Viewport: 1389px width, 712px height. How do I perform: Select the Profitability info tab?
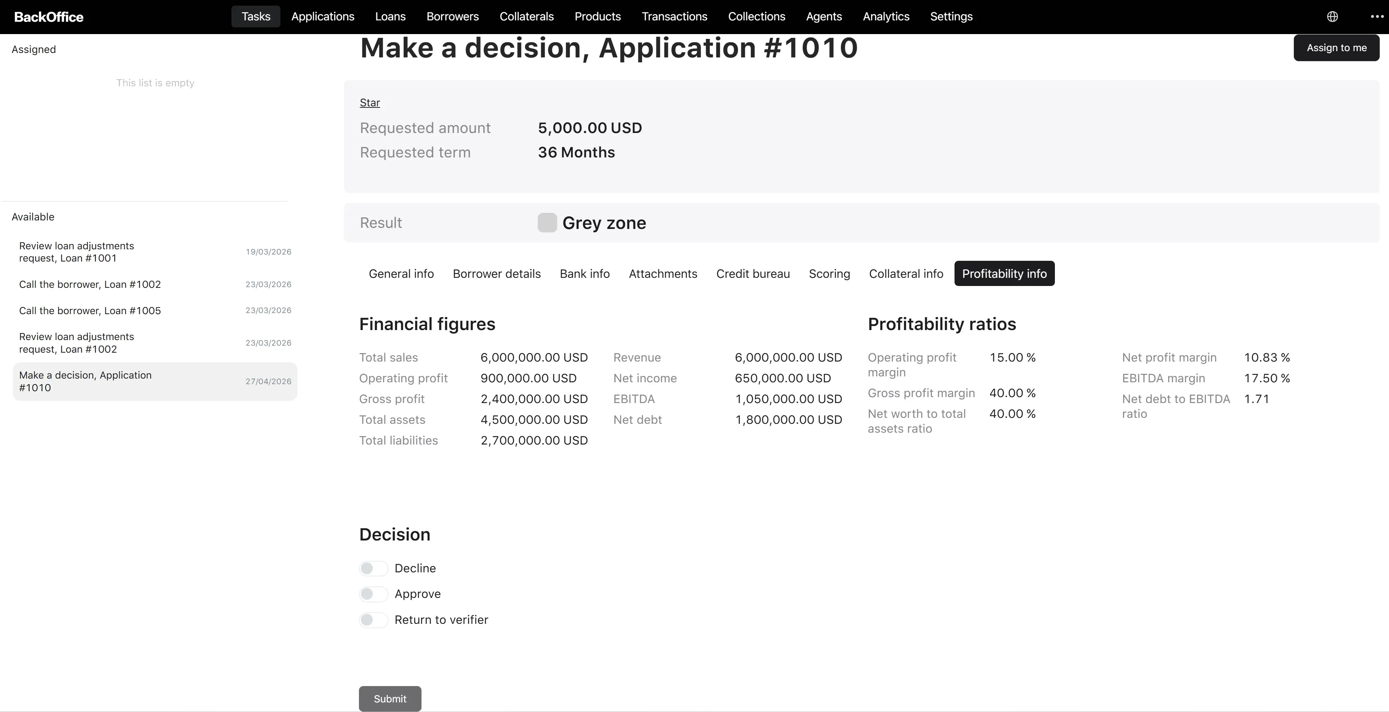point(1004,274)
